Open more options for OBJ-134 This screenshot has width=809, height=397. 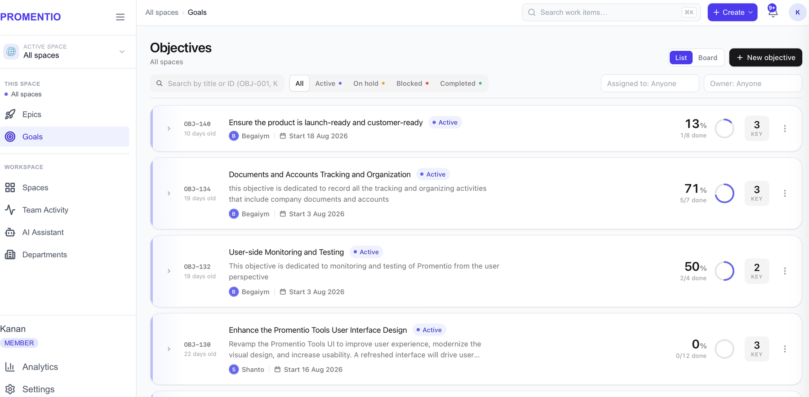(x=785, y=193)
